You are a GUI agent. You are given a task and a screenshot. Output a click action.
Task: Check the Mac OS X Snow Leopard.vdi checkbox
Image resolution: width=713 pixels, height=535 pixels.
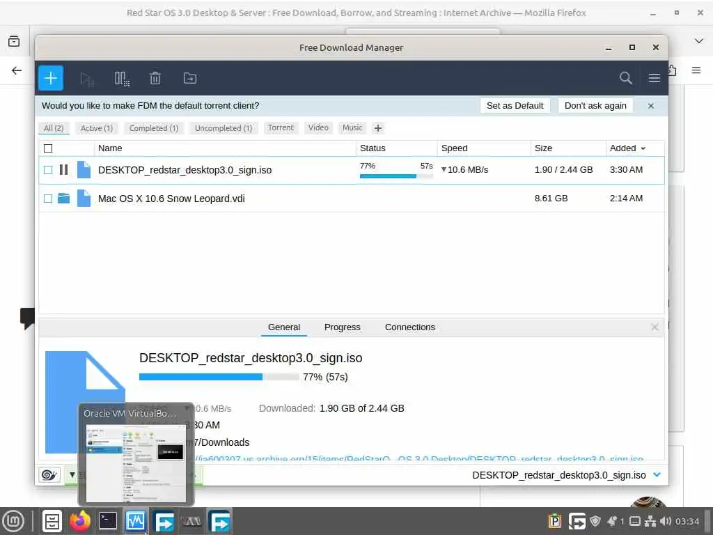tap(48, 199)
